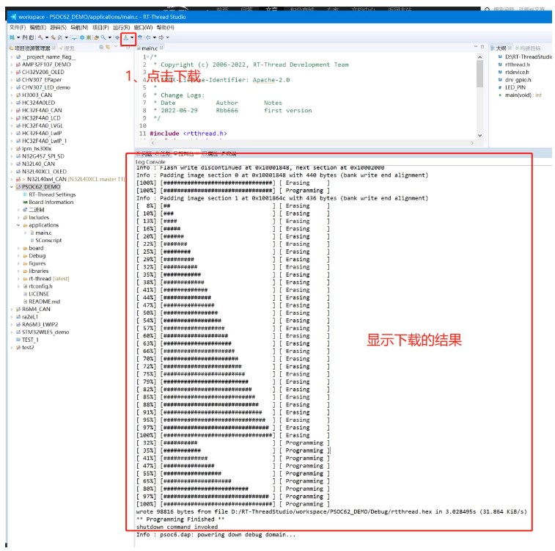Select SConscript file in tree
The height and width of the screenshot is (551, 555).
[48, 241]
